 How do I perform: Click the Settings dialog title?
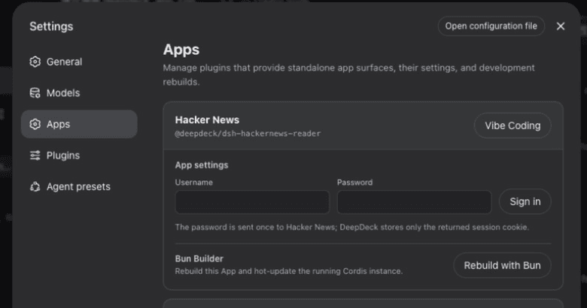click(51, 26)
